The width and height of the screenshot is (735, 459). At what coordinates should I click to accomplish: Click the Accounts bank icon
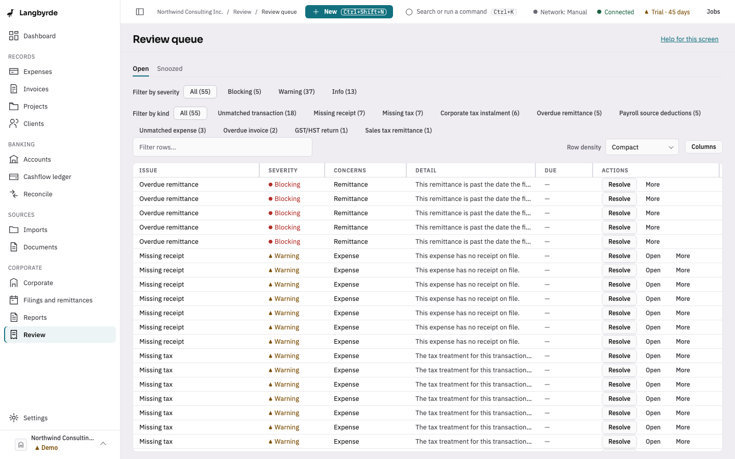coord(14,159)
